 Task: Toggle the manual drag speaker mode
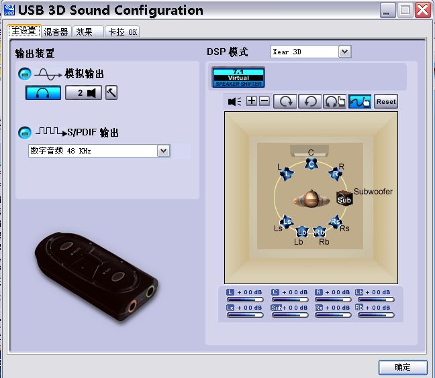click(x=360, y=101)
